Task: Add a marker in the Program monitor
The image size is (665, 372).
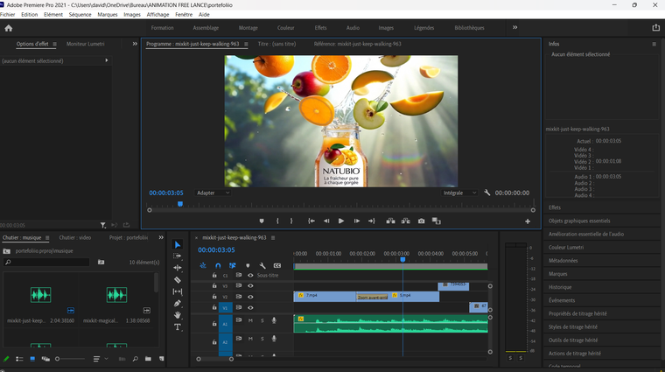Action: [x=261, y=221]
